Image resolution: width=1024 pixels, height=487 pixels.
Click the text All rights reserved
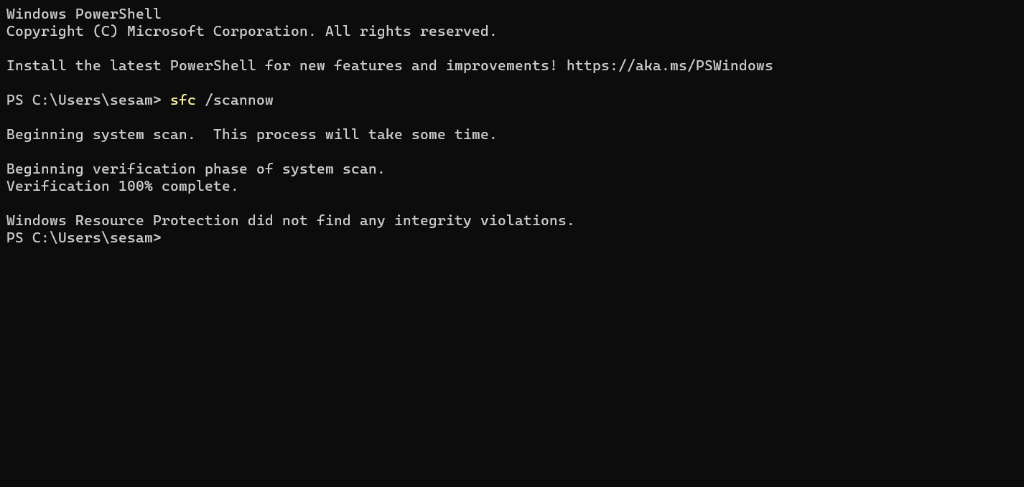point(410,32)
